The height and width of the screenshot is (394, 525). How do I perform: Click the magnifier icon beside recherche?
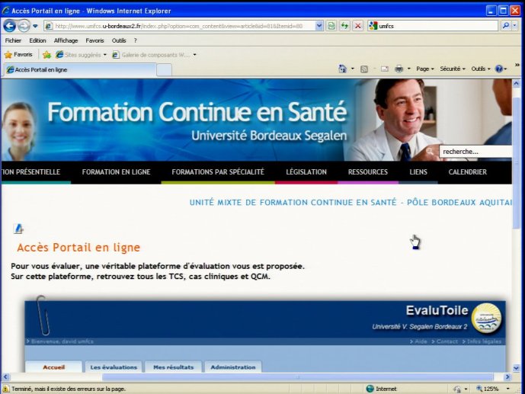[430, 152]
